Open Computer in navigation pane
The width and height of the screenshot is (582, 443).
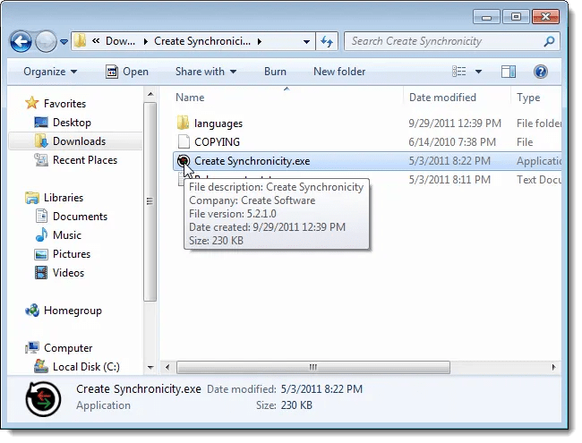coord(68,348)
